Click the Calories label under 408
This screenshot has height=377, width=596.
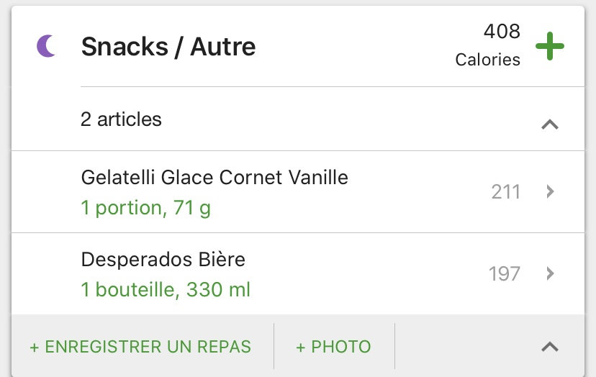[487, 60]
